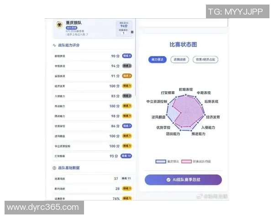Click the 战队能力评分 section heading

[68, 45]
